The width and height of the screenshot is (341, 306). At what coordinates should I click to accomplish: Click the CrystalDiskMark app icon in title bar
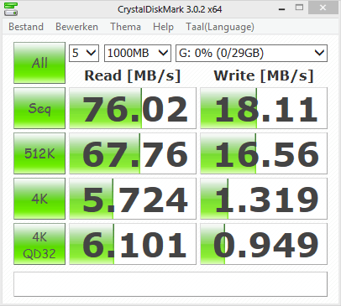[11, 9]
